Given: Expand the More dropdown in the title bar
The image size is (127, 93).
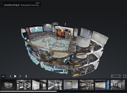Looking at the screenshot, I should click(x=38, y=3).
